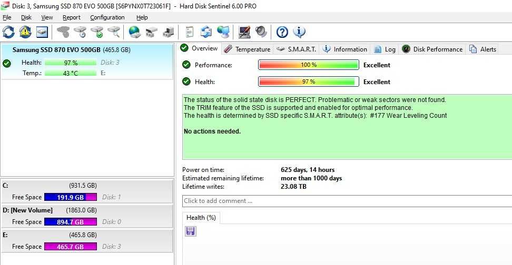Open the File menu

(x=7, y=17)
